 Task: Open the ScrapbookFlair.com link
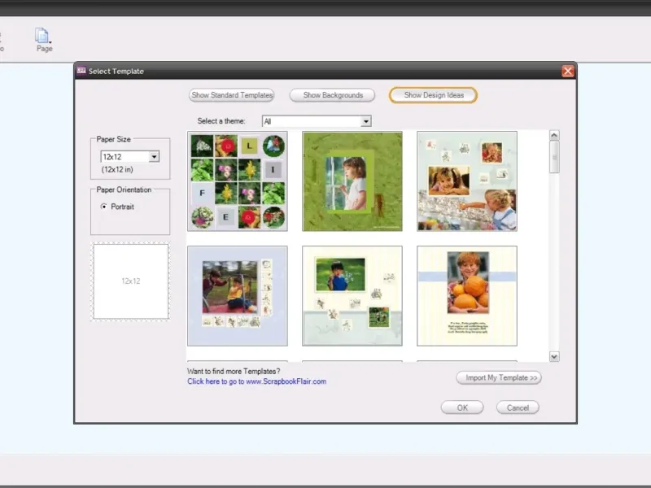tap(256, 381)
